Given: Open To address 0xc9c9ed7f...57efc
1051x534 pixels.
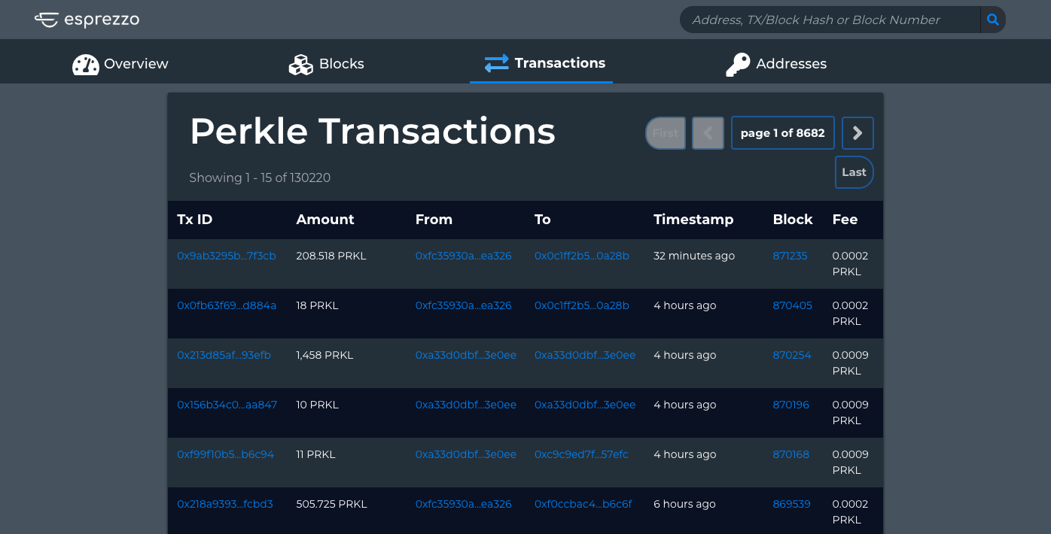Looking at the screenshot, I should 581,454.
